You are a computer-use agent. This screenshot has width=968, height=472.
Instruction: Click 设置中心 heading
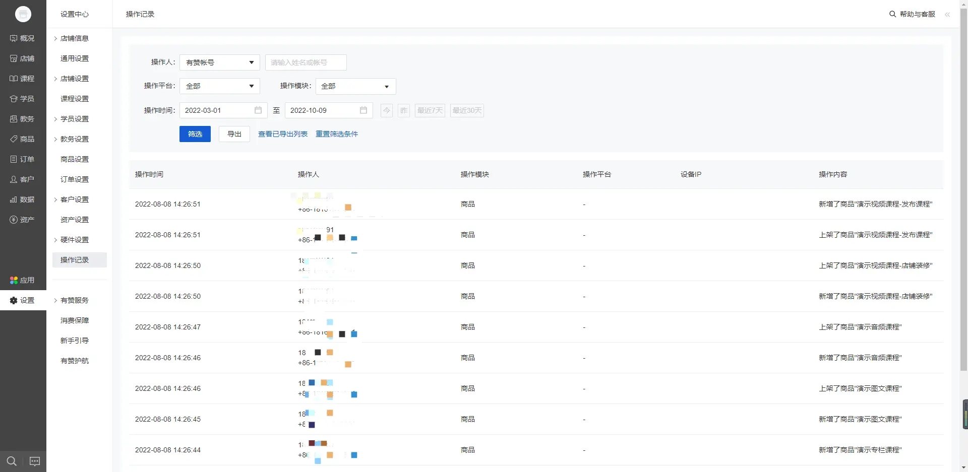click(x=75, y=14)
